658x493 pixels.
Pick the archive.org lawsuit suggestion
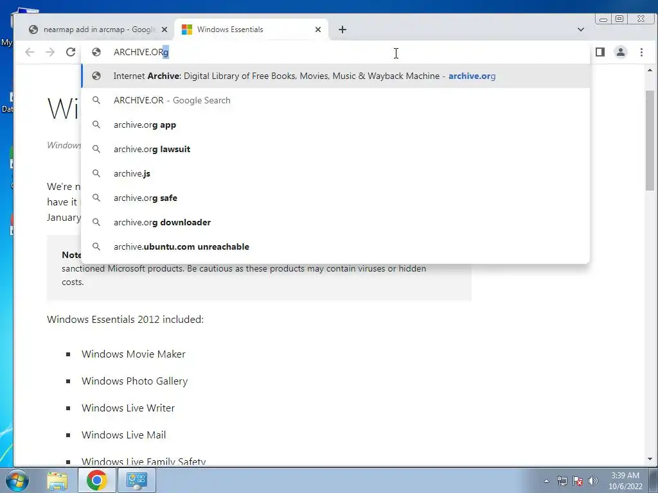coord(335,149)
